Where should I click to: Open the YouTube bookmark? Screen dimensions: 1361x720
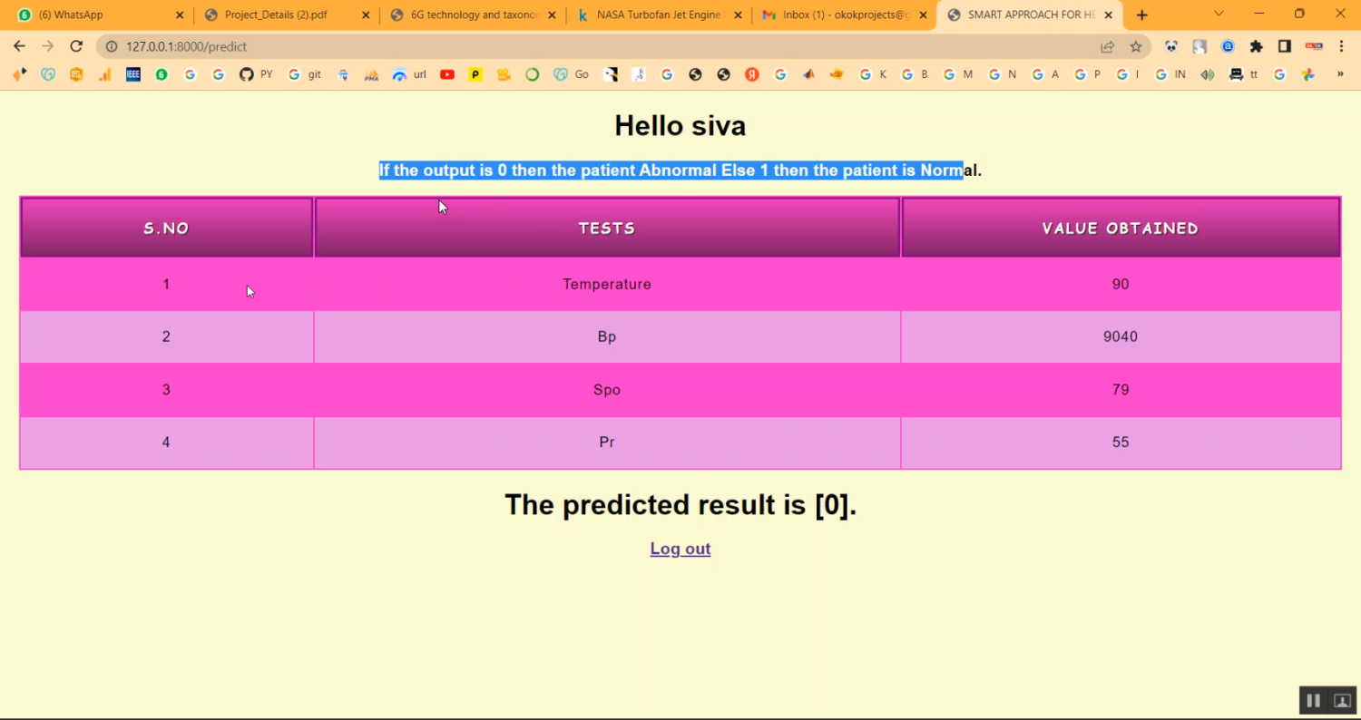click(446, 75)
